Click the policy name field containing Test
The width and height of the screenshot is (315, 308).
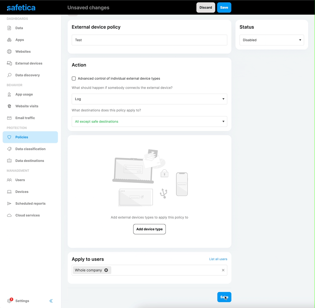pyautogui.click(x=149, y=40)
